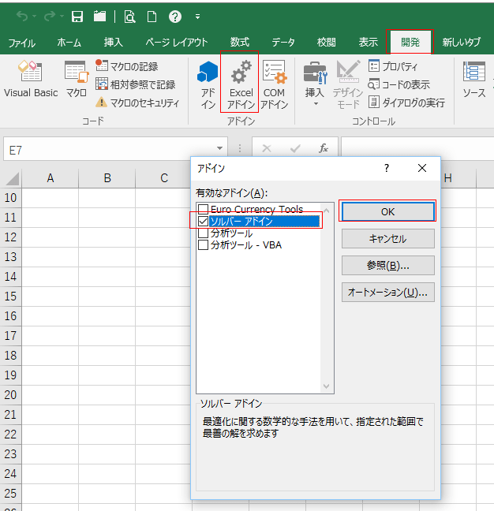Select row 15 header
Image resolution: width=494 pixels, height=511 pixels.
click(x=11, y=297)
